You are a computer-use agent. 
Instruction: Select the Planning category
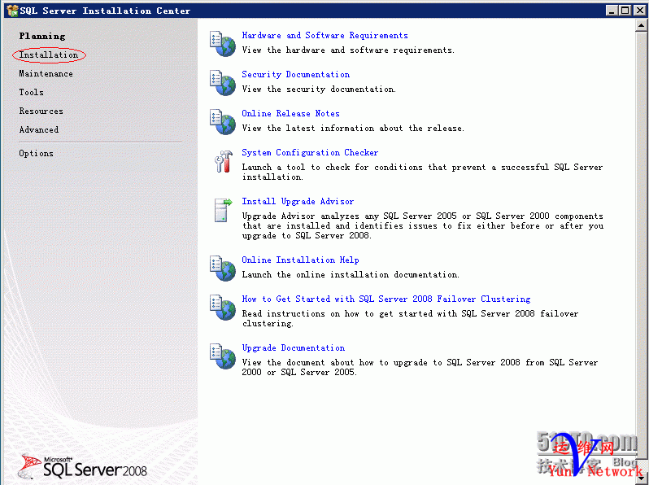point(42,36)
